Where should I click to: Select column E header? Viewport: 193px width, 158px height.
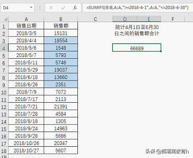click(x=149, y=19)
